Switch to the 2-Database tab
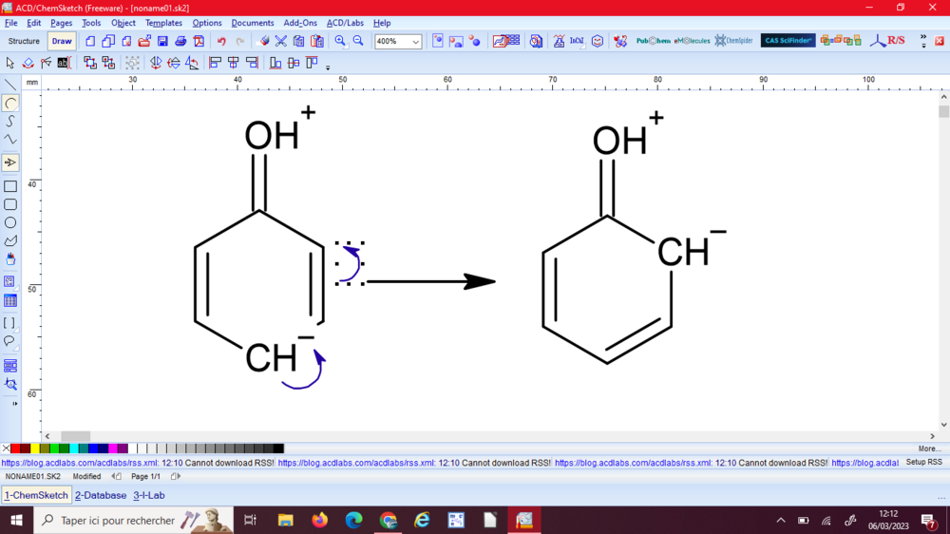The height and width of the screenshot is (534, 950). 101,495
